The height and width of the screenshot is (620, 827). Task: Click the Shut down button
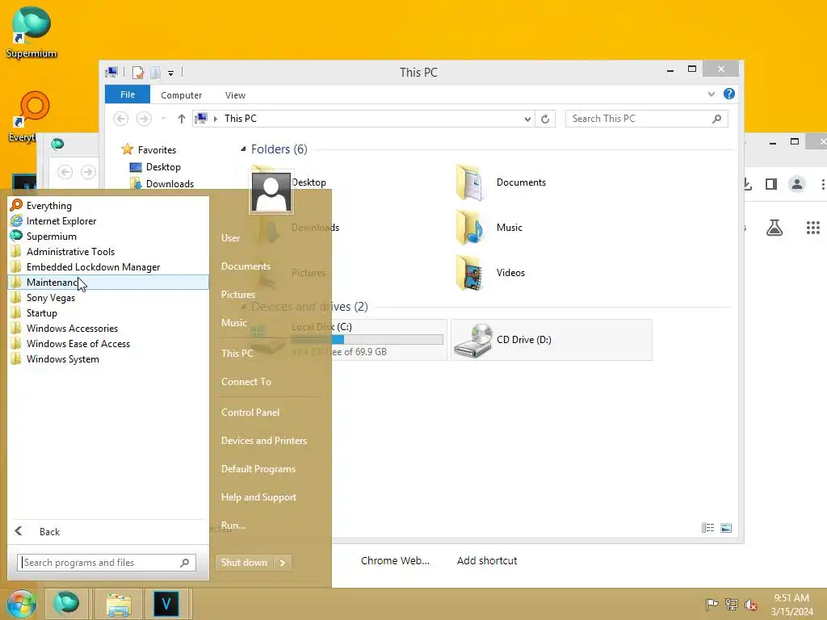tap(244, 563)
